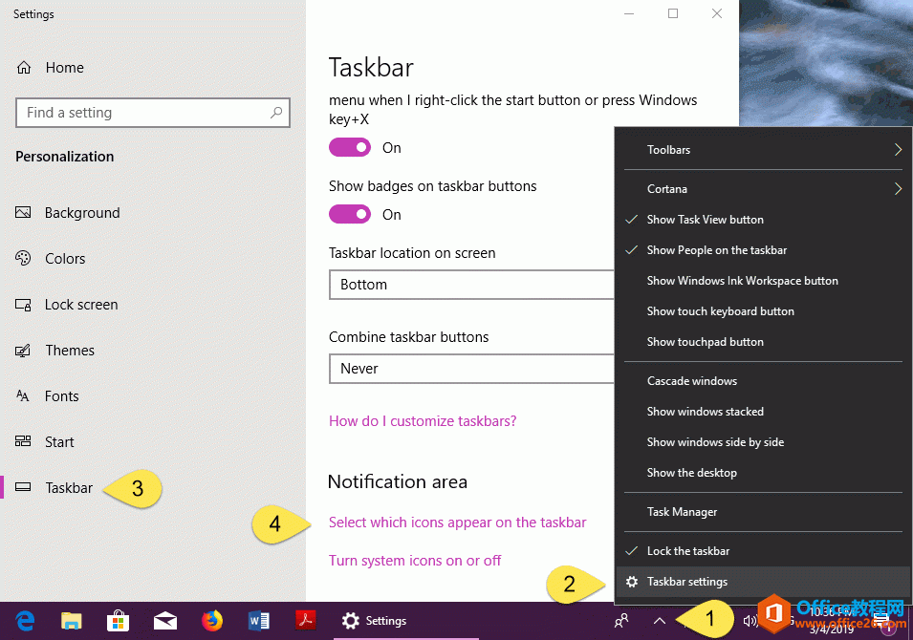Image resolution: width=913 pixels, height=640 pixels.
Task: Open the Mail app taskbar icon
Action: click(x=164, y=621)
